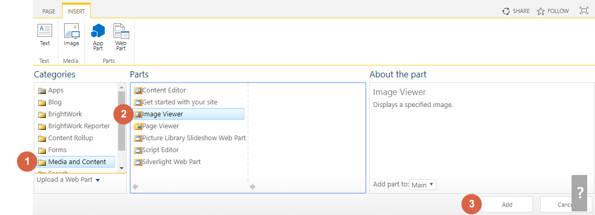Click the parts list next arrow
This screenshot has width=595, height=215.
[253, 186]
